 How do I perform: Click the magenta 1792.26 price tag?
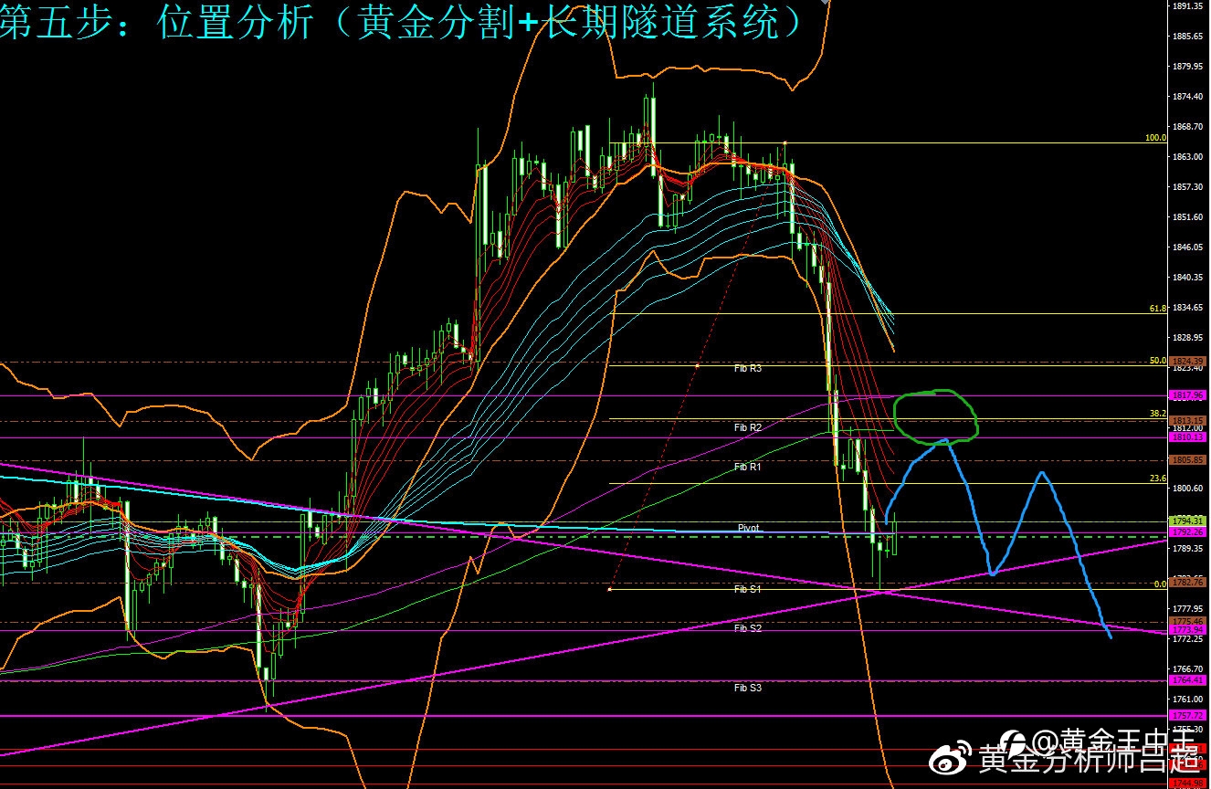[x=1187, y=531]
